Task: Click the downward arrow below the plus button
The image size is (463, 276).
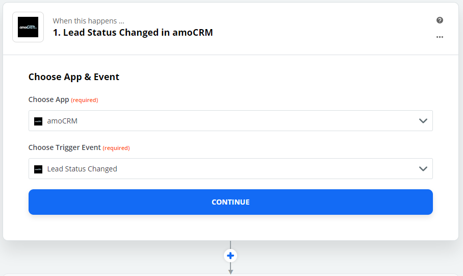Action: click(230, 271)
